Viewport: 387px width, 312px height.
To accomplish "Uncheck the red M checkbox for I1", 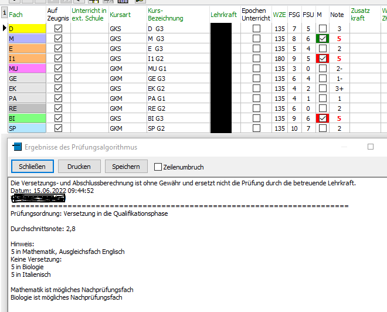I will point(322,59).
